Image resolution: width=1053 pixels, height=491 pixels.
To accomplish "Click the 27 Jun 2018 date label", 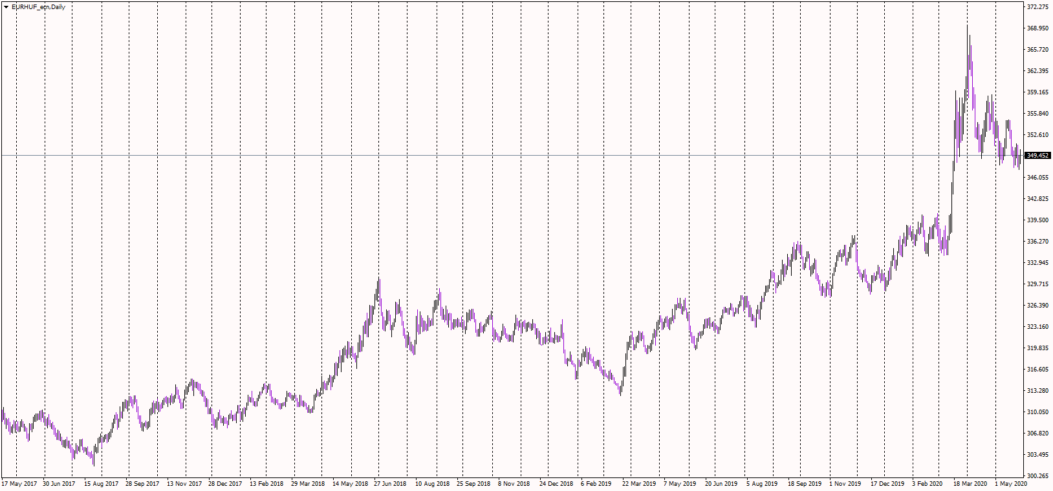I will (390, 484).
